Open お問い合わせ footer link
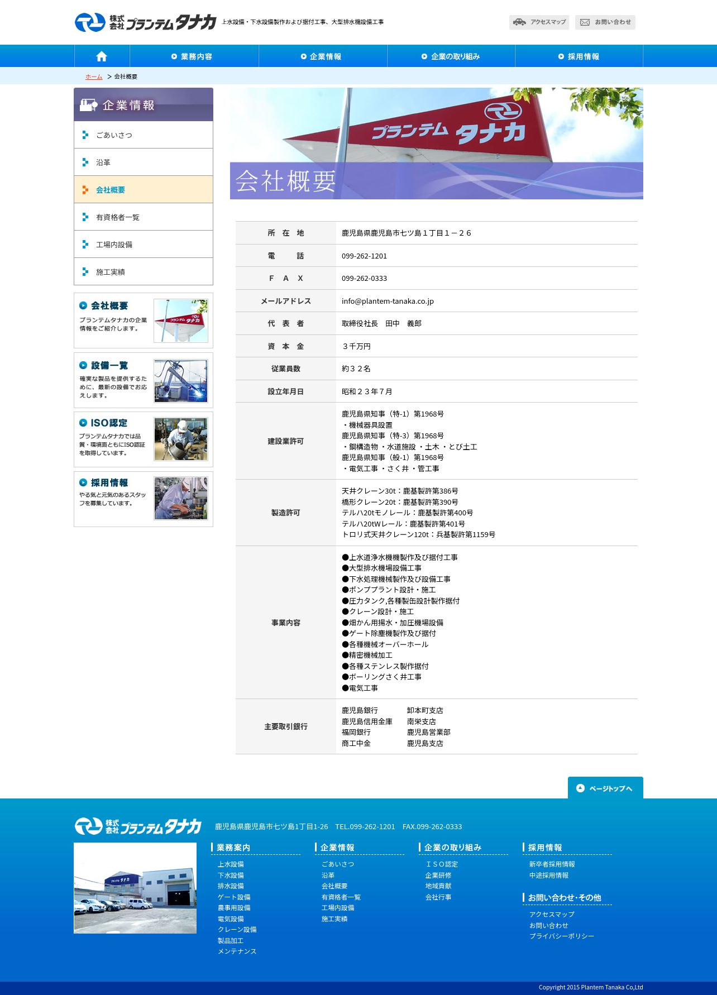The width and height of the screenshot is (717, 995). [549, 926]
